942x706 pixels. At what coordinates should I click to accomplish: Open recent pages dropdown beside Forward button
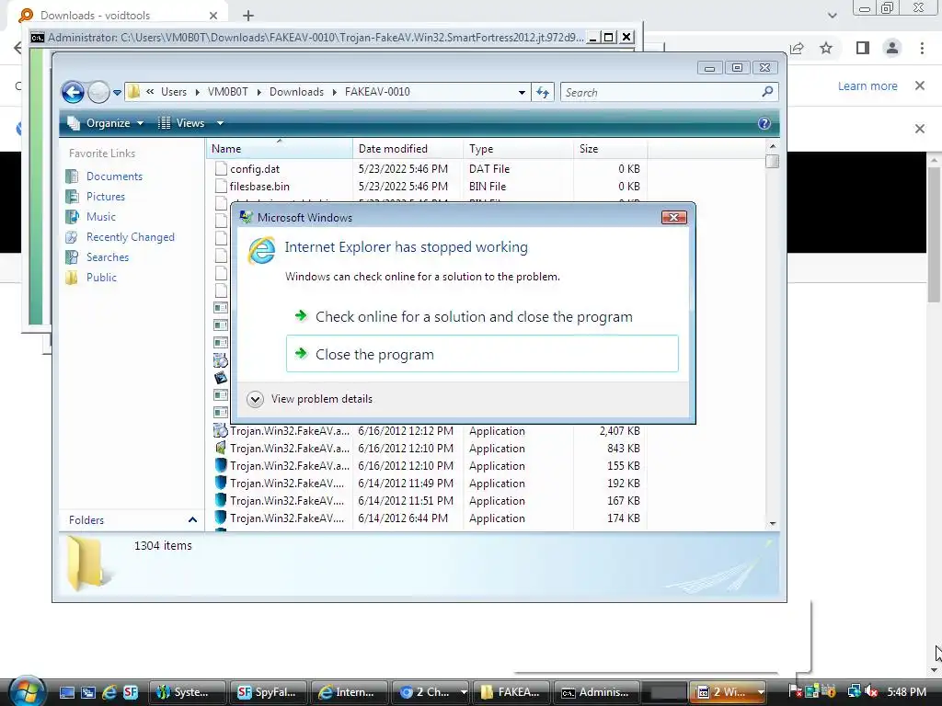(117, 93)
